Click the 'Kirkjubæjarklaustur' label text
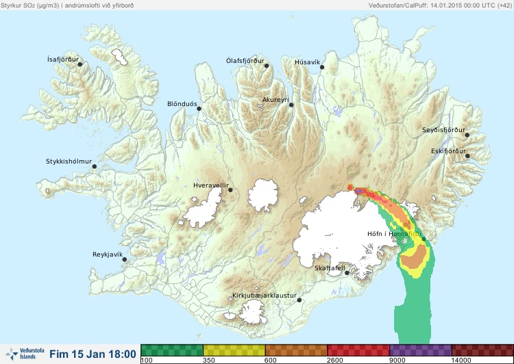Image resolution: width=514 pixels, height=364 pixels. point(265,296)
